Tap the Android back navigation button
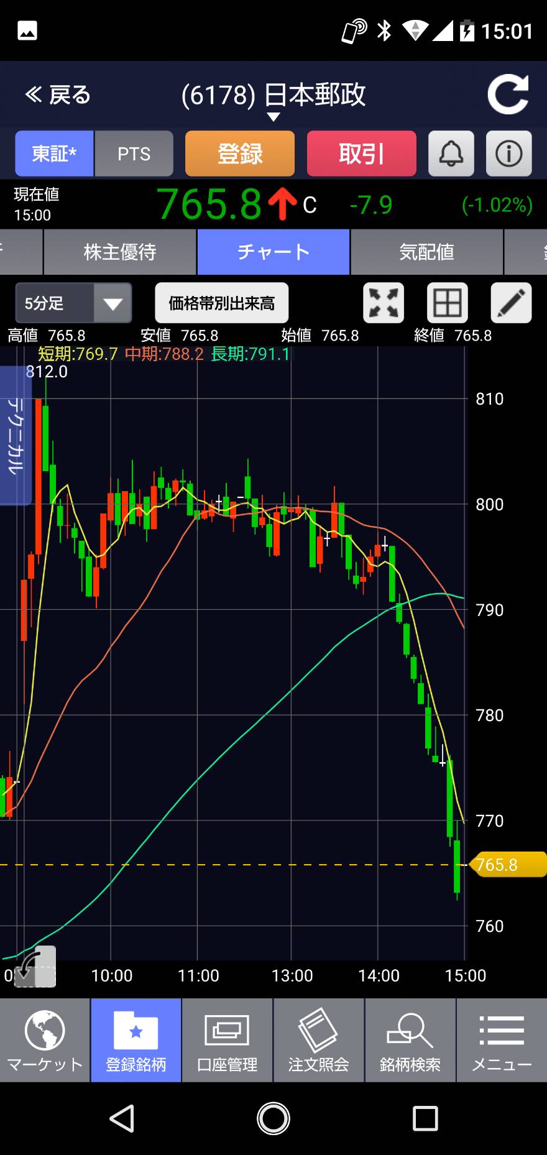 122,1118
